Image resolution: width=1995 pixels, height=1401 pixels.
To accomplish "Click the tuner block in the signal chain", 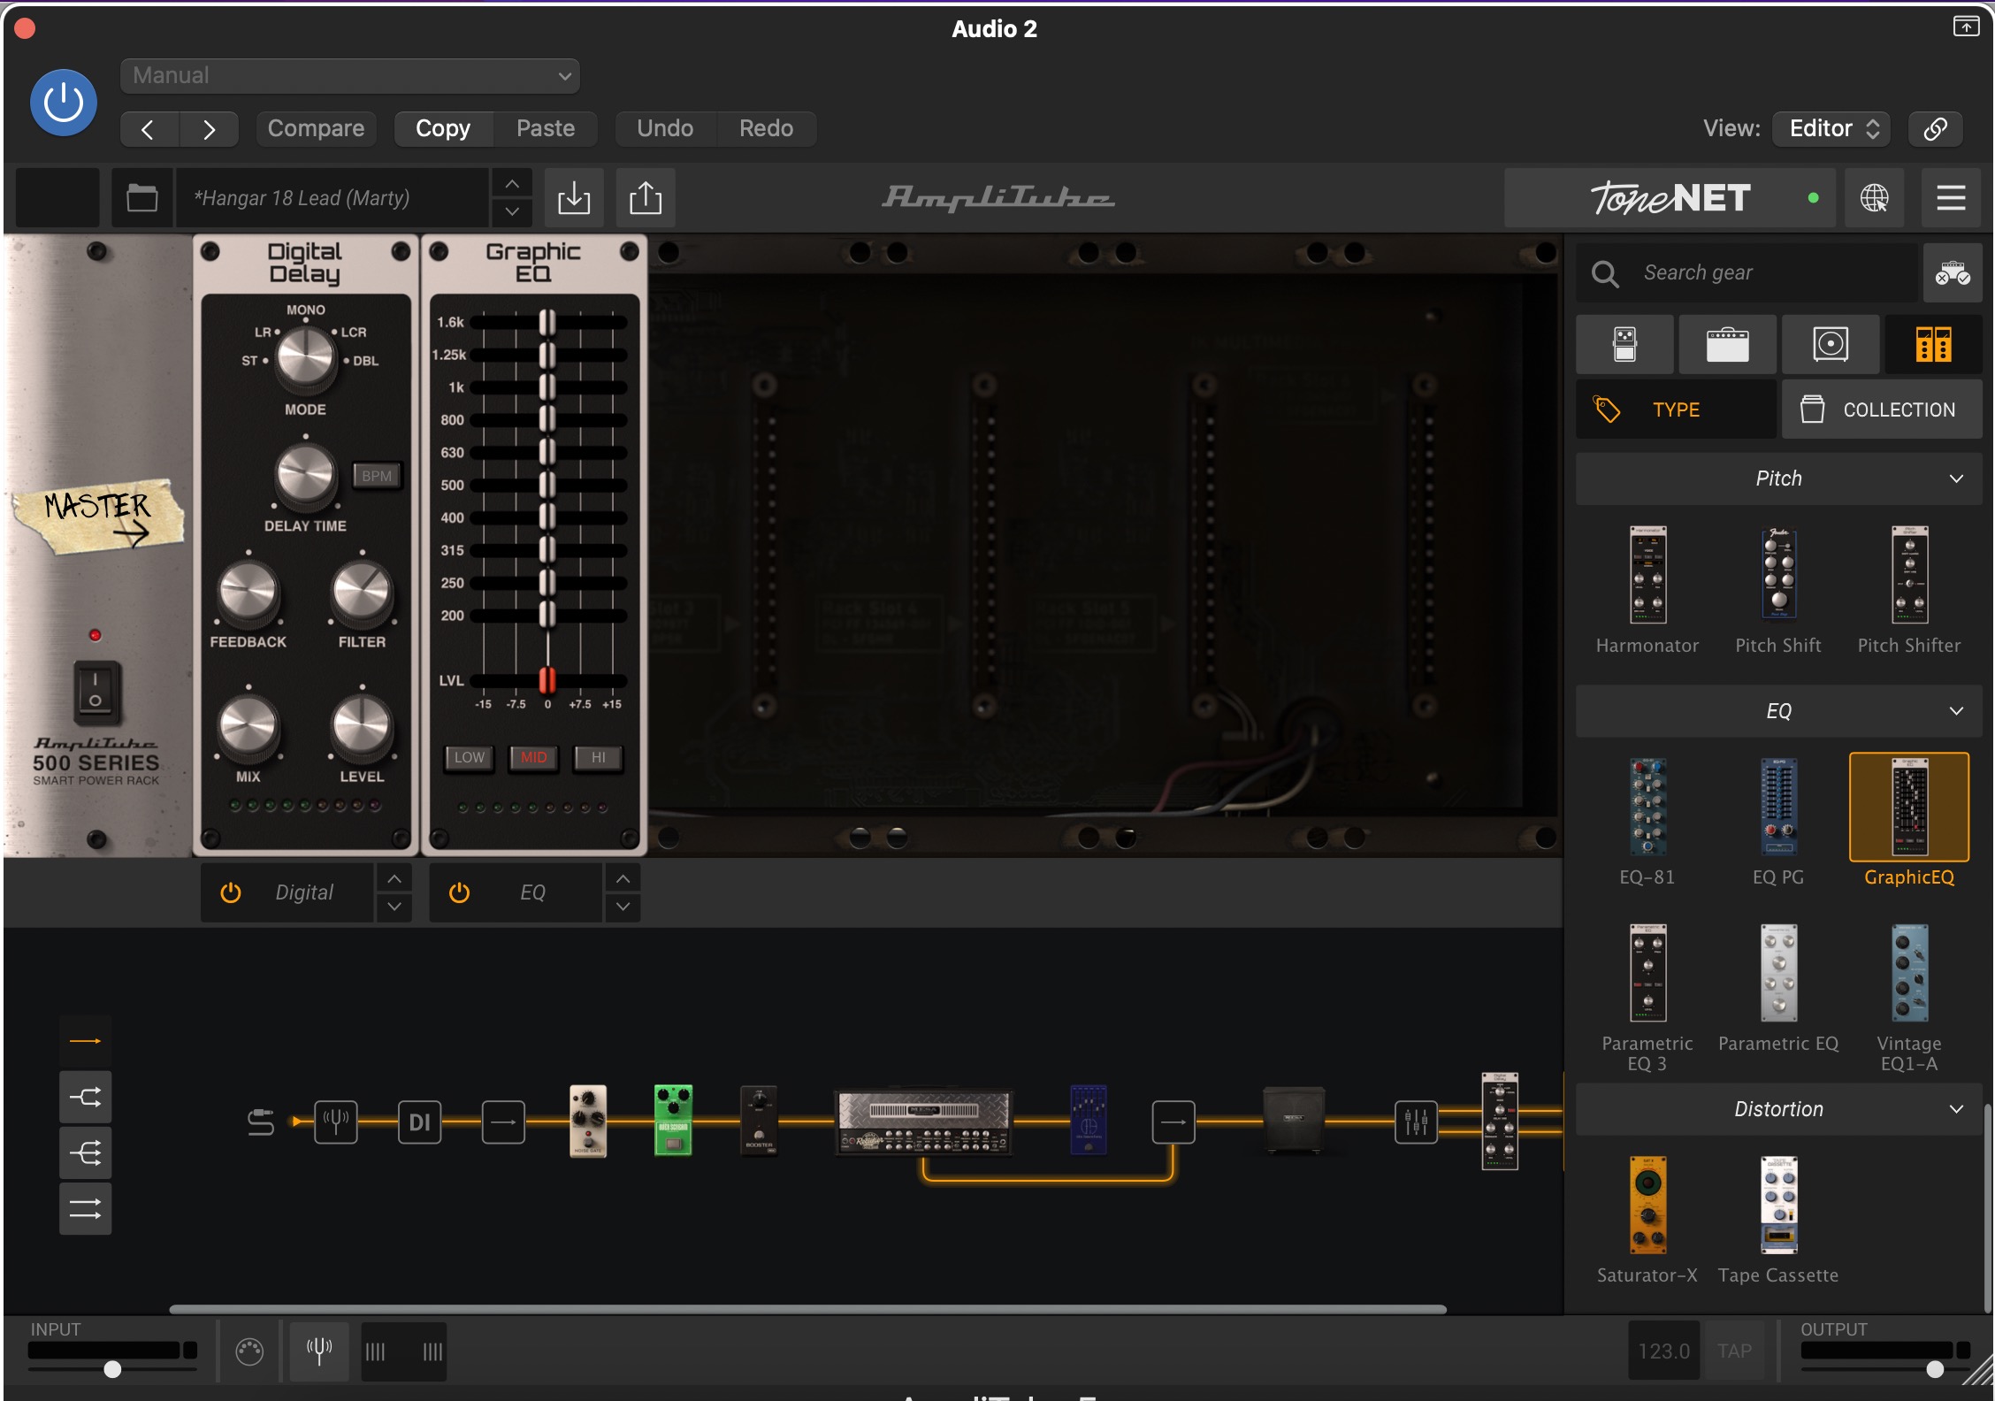I will point(336,1122).
